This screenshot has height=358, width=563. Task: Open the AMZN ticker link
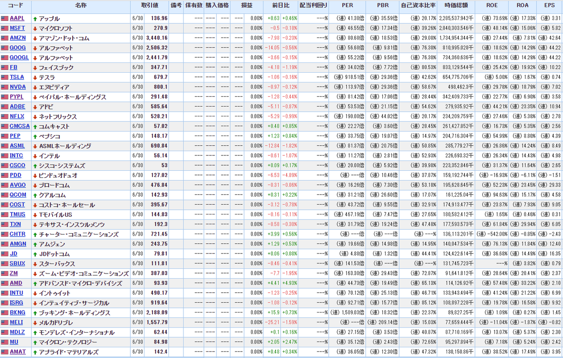(18, 38)
